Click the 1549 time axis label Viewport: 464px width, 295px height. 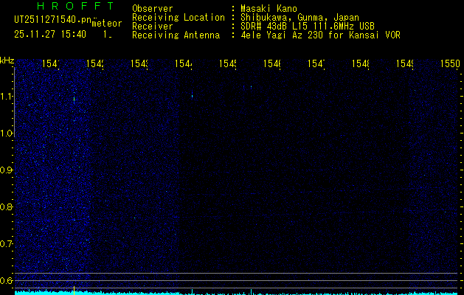click(x=405, y=63)
